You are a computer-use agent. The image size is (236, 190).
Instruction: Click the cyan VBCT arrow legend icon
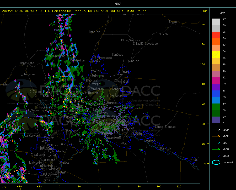click(x=216, y=143)
